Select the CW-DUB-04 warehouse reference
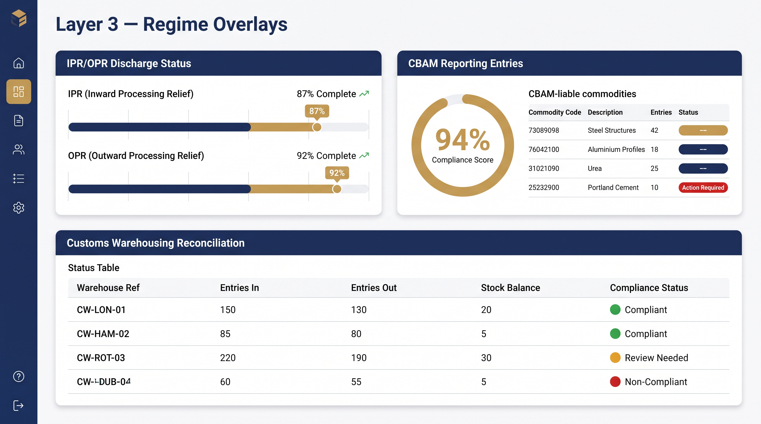 (104, 381)
